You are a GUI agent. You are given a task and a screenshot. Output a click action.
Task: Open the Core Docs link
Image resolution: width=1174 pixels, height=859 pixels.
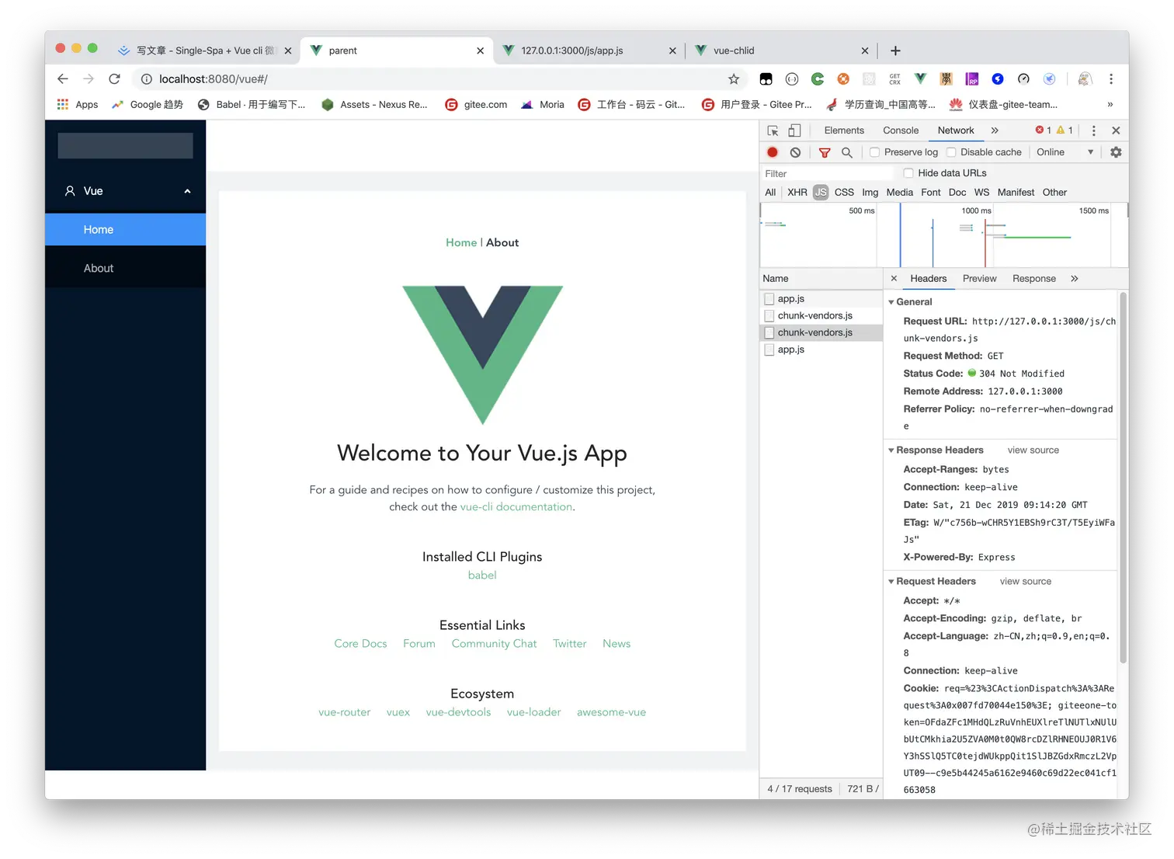coord(360,643)
